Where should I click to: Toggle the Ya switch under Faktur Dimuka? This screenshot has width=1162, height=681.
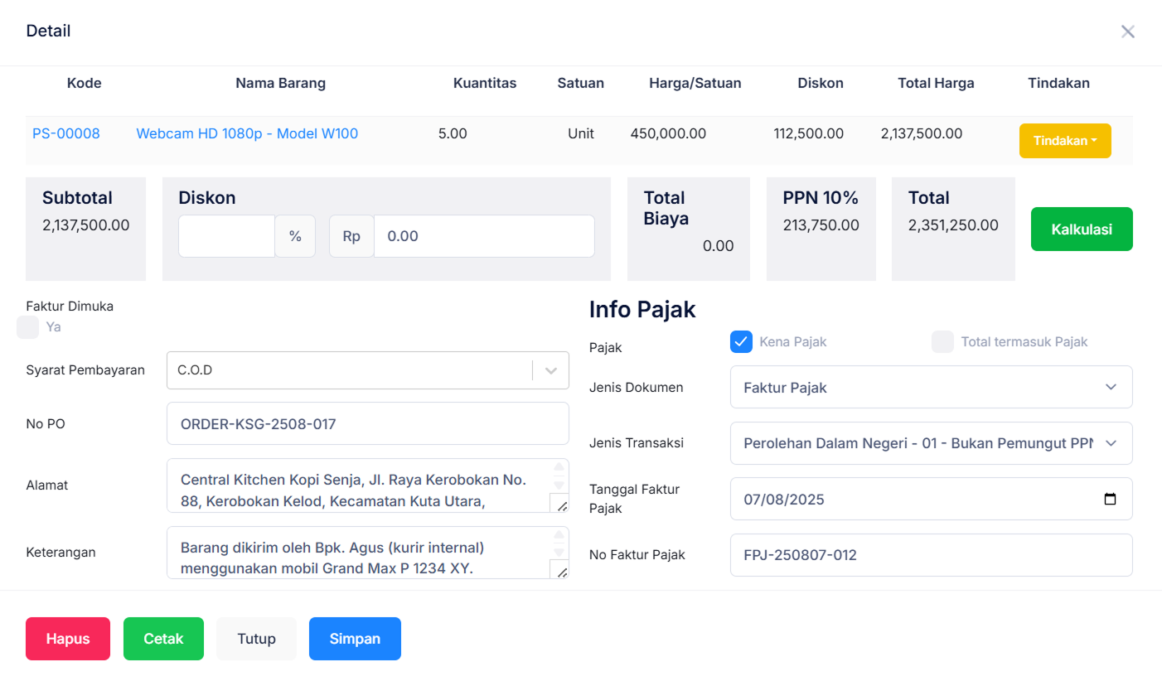[27, 327]
